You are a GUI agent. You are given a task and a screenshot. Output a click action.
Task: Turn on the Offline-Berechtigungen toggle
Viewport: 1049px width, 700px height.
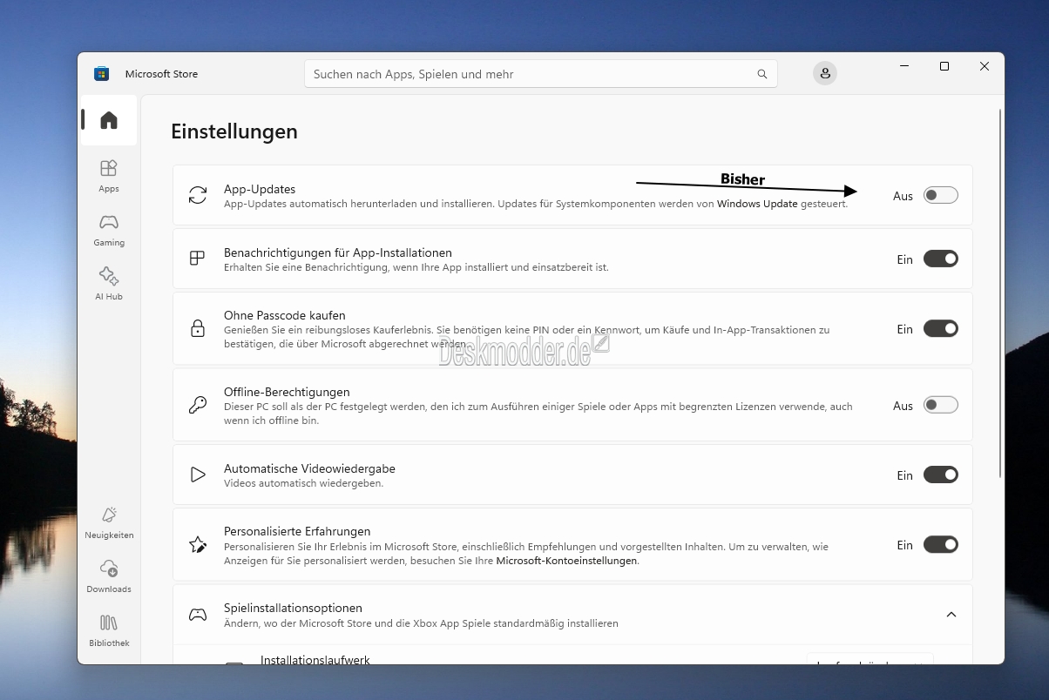point(941,405)
